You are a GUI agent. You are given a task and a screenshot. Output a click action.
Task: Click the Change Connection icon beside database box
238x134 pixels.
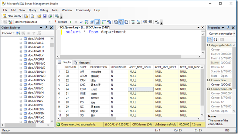[10, 22]
